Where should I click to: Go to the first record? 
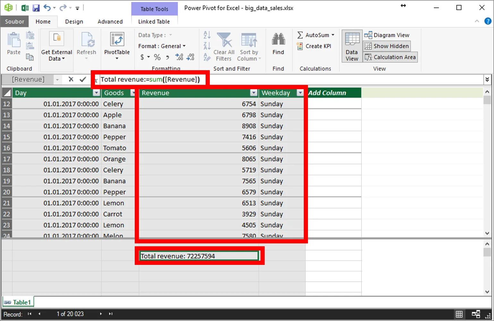[30, 314]
